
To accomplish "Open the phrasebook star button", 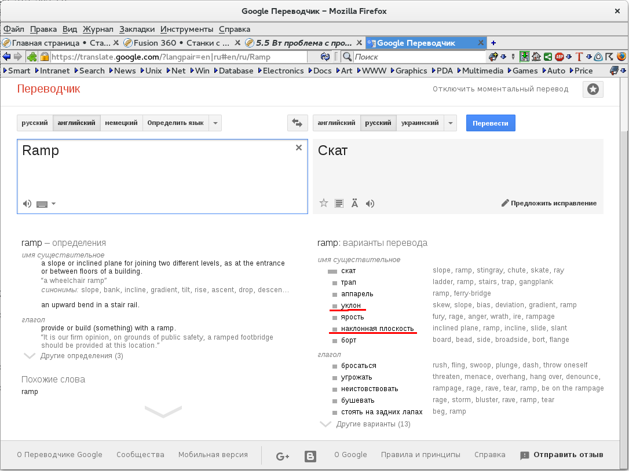I will tap(593, 89).
